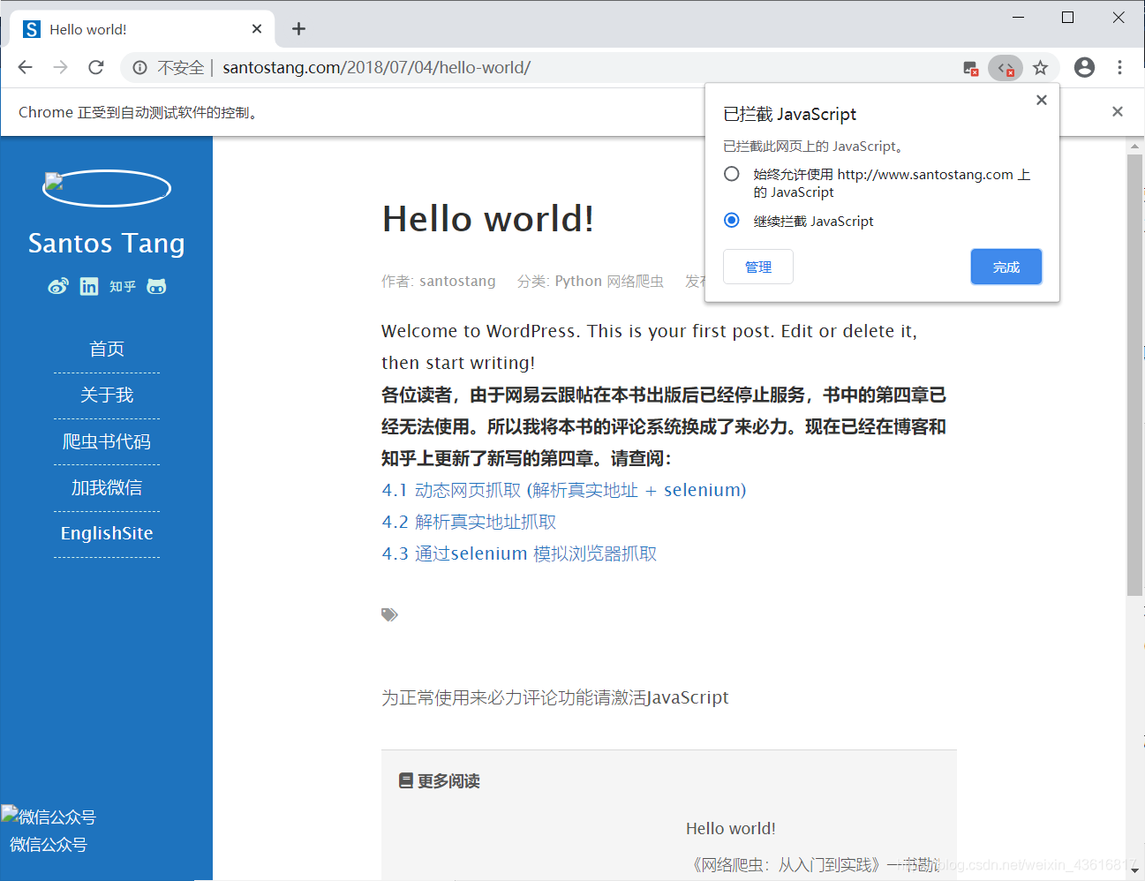Click the 为正常使用来必力评论功能 notice text
The height and width of the screenshot is (881, 1145).
tap(554, 697)
